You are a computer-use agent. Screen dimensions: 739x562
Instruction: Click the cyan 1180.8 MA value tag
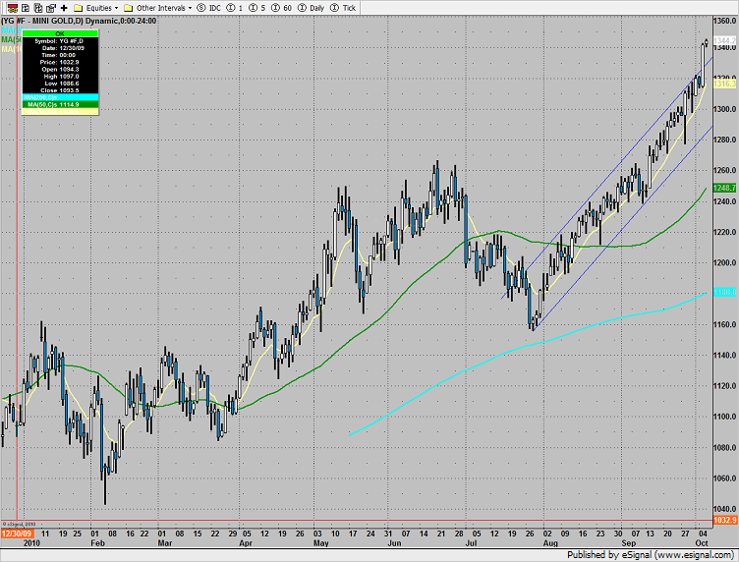725,292
